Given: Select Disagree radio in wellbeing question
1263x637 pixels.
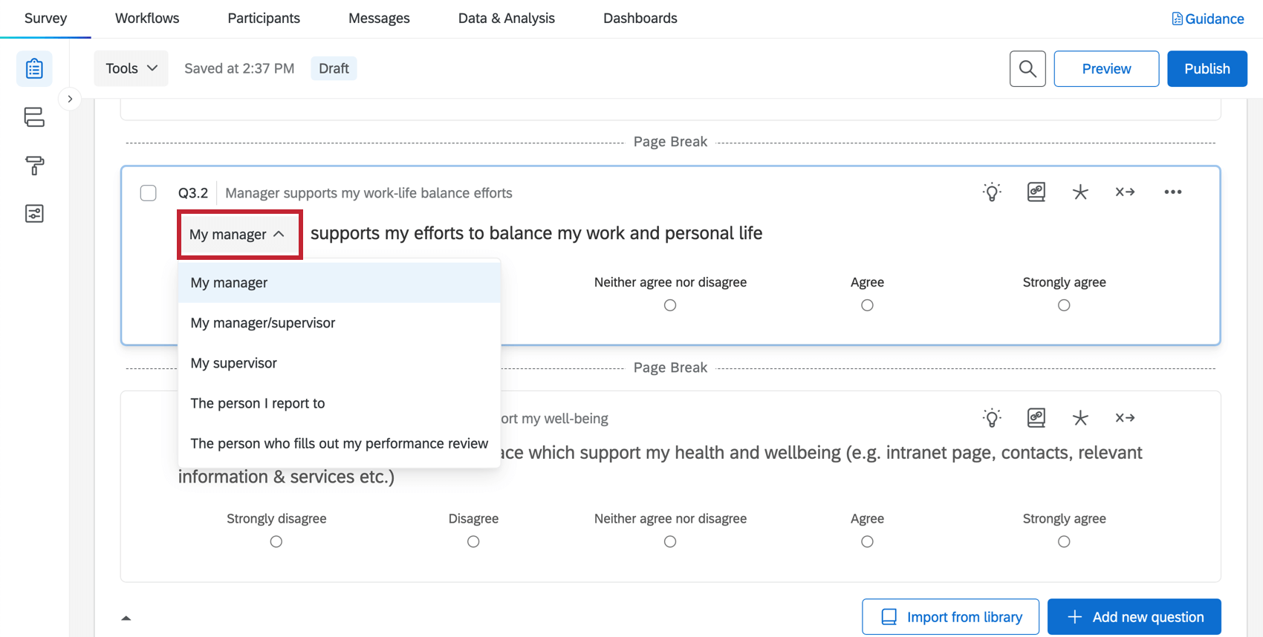Looking at the screenshot, I should [473, 542].
